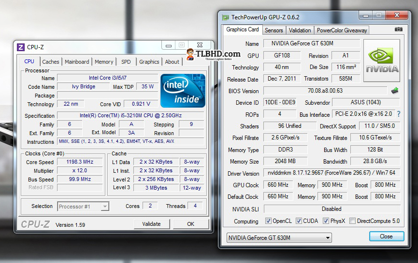Click the Subvendor value ASUS (1043)
The height and width of the screenshot is (263, 418).
tap(366, 102)
